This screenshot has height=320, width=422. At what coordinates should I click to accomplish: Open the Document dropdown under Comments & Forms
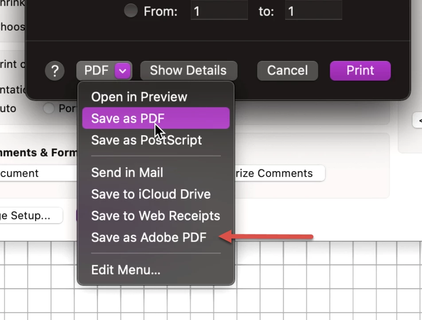pos(39,173)
